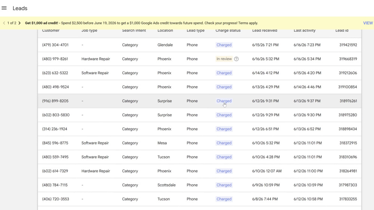
Task: Open Charged status for lead 319421592
Action: [224, 45]
